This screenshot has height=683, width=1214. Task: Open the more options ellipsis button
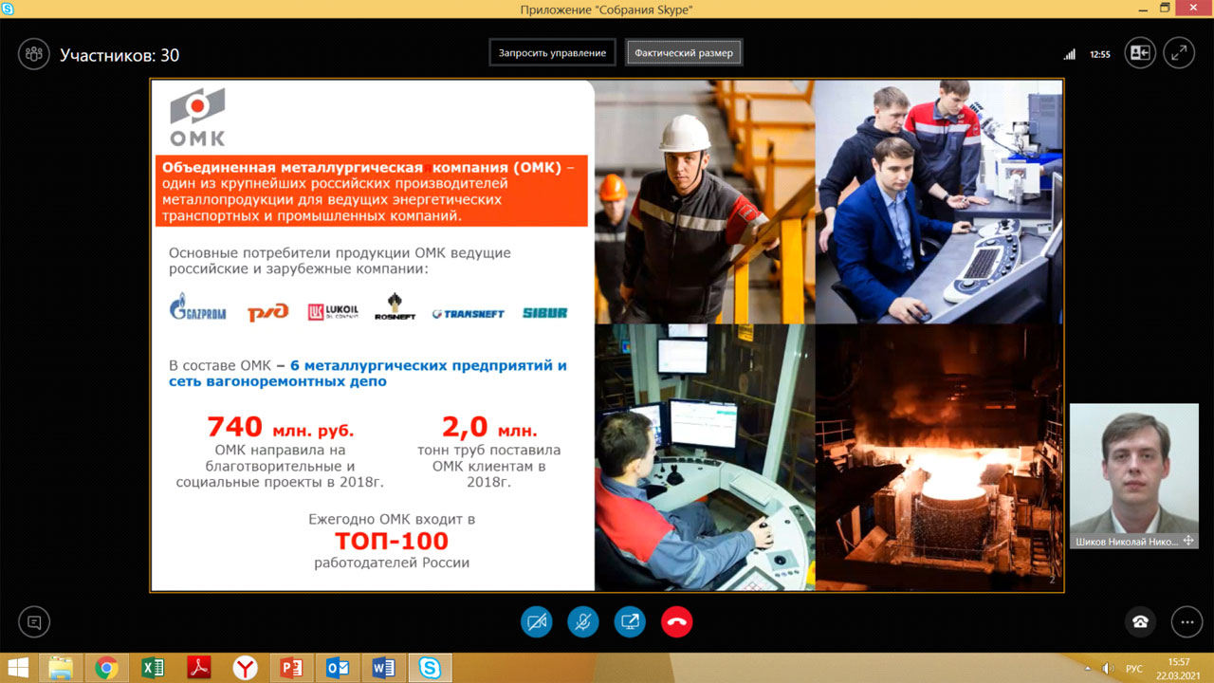pos(1186,622)
